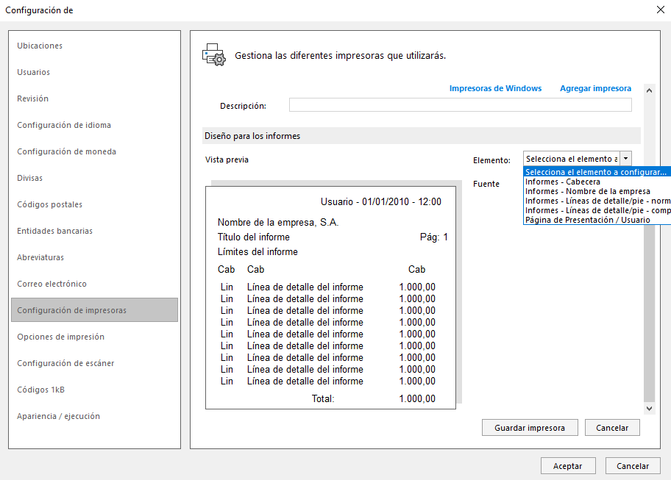Open the Elemento dropdown arrow
The image size is (671, 480).
(x=625, y=159)
